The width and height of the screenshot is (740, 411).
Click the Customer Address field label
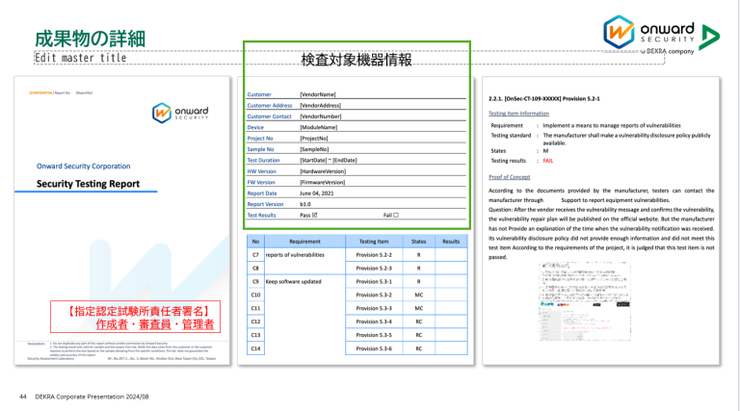point(270,106)
